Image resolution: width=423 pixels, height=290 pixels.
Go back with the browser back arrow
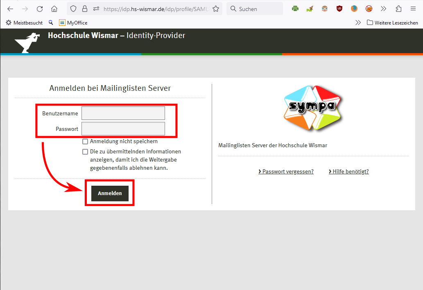10,9
